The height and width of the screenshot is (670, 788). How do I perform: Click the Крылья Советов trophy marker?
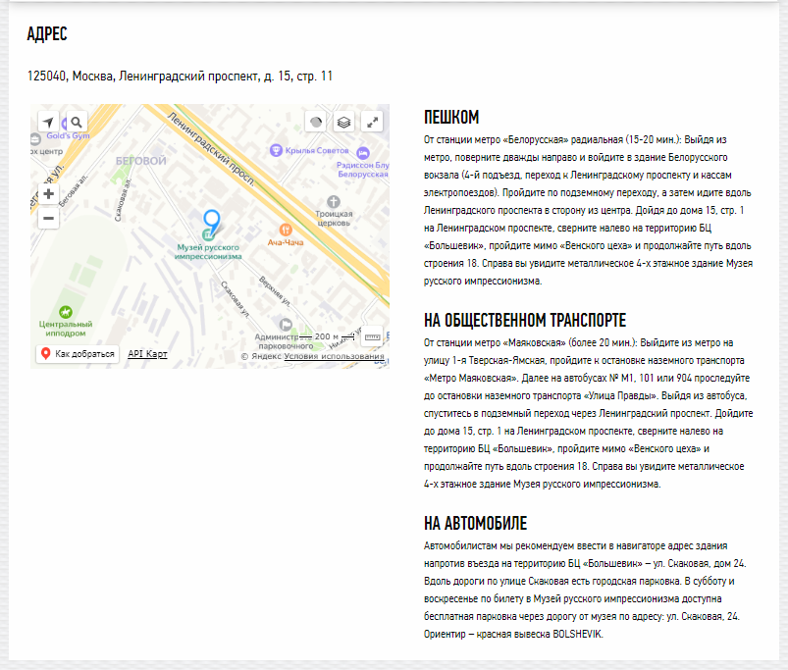(276, 150)
